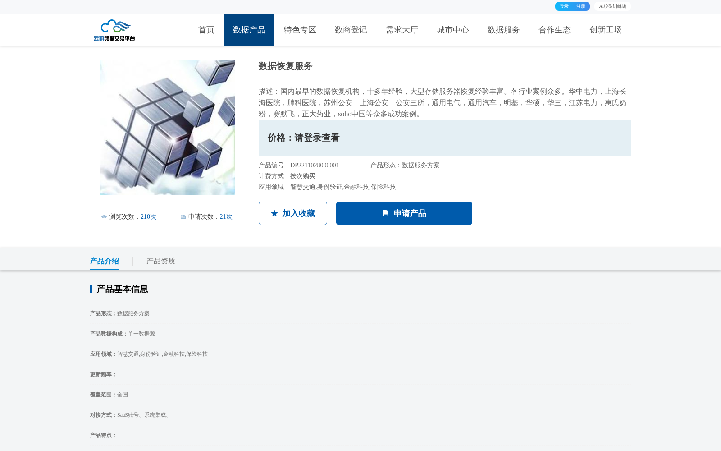Click the 数据恢复服务 product title
The width and height of the screenshot is (721, 451).
(x=286, y=66)
